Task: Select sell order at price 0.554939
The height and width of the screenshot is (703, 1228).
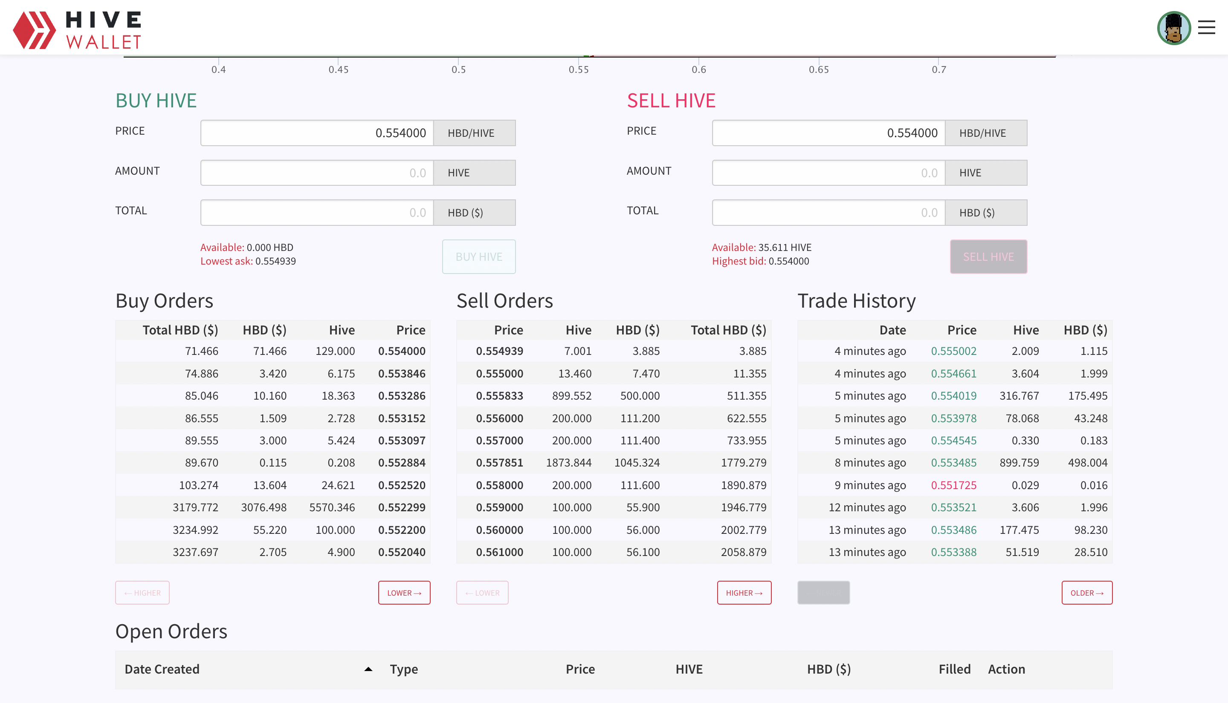Action: (x=614, y=351)
